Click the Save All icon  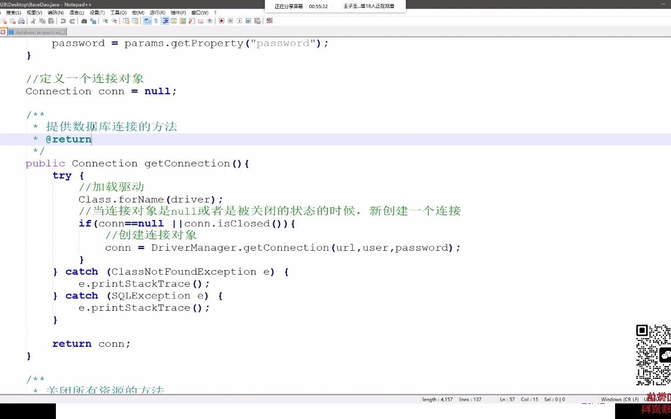tap(12, 21)
